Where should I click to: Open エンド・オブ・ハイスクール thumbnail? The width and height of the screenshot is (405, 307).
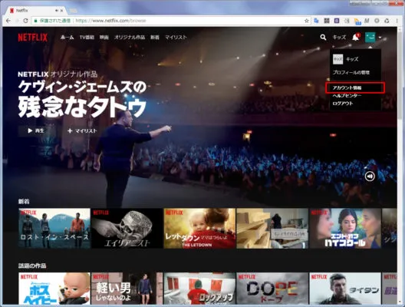tap(345, 229)
